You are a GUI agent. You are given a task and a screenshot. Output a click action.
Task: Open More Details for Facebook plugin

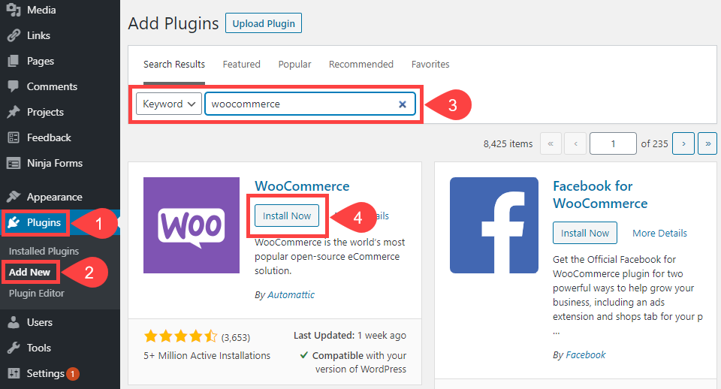tap(659, 233)
